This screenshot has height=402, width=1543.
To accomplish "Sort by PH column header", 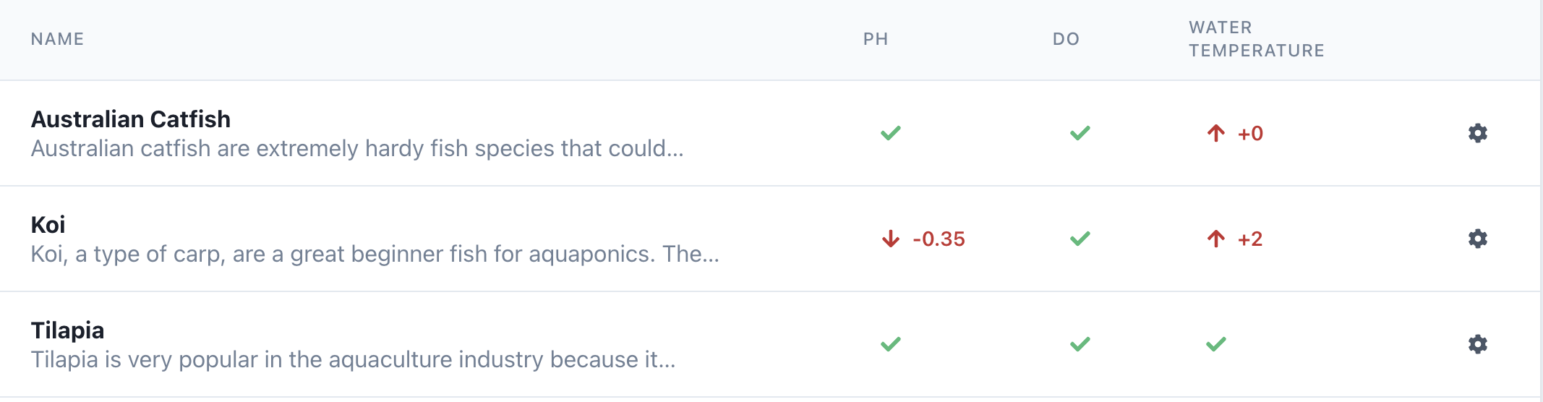I will [875, 39].
